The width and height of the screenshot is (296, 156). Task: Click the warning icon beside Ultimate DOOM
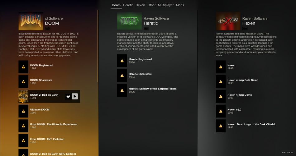click(x=23, y=111)
